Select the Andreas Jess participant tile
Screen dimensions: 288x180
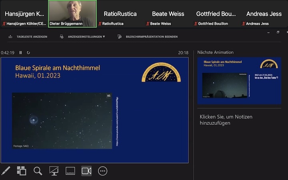[x=264, y=14]
